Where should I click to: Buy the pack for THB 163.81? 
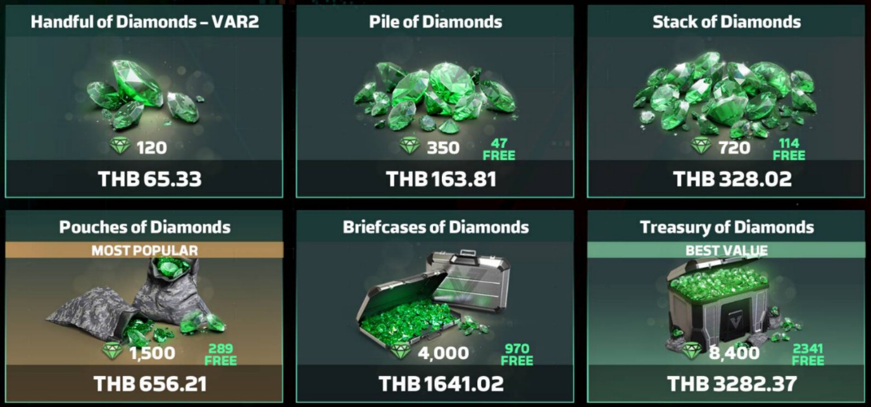pos(441,179)
